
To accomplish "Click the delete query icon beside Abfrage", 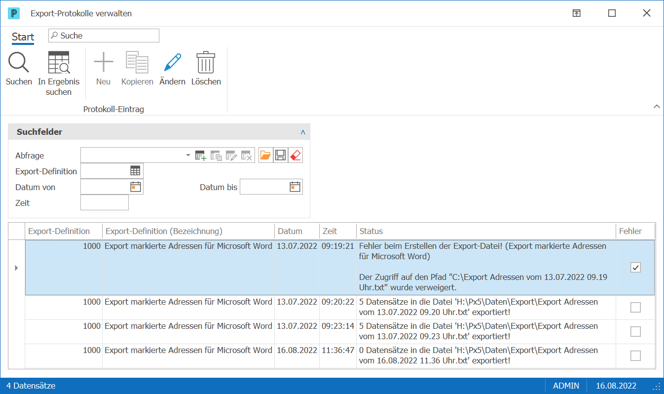I will point(247,156).
